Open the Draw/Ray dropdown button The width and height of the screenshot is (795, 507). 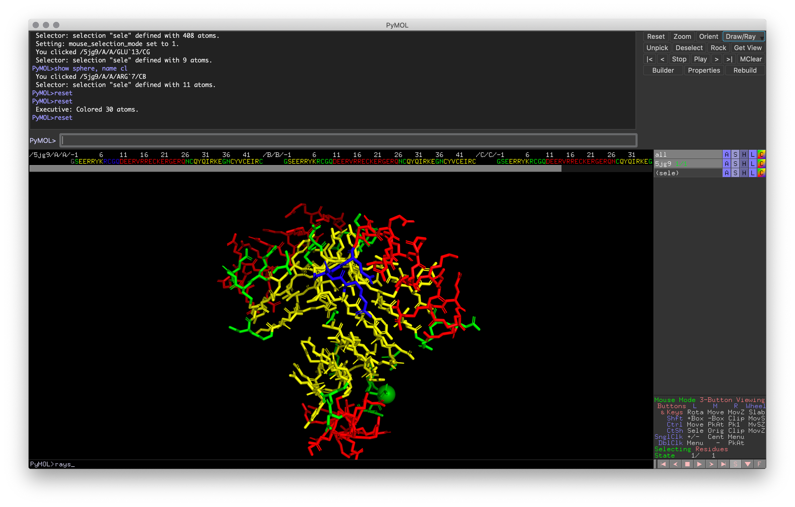[744, 36]
